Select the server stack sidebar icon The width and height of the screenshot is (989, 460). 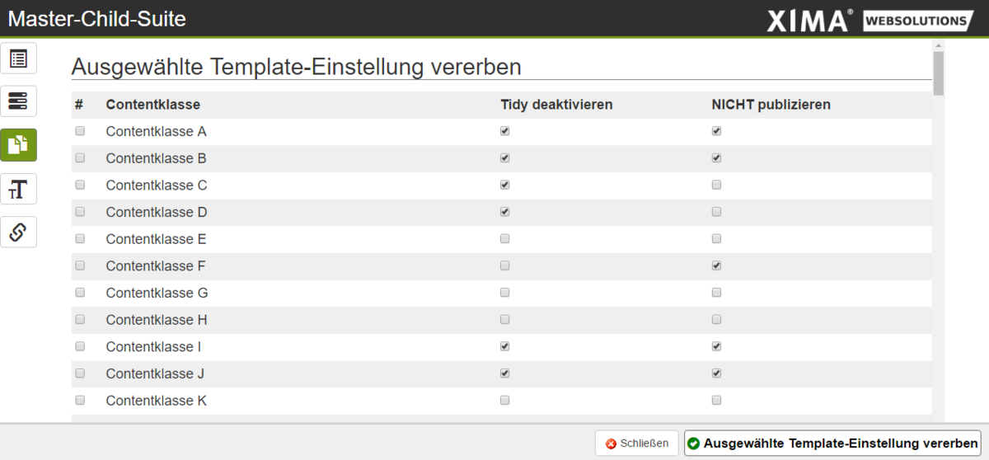coord(18,101)
